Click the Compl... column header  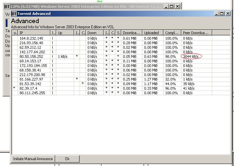click(172, 33)
